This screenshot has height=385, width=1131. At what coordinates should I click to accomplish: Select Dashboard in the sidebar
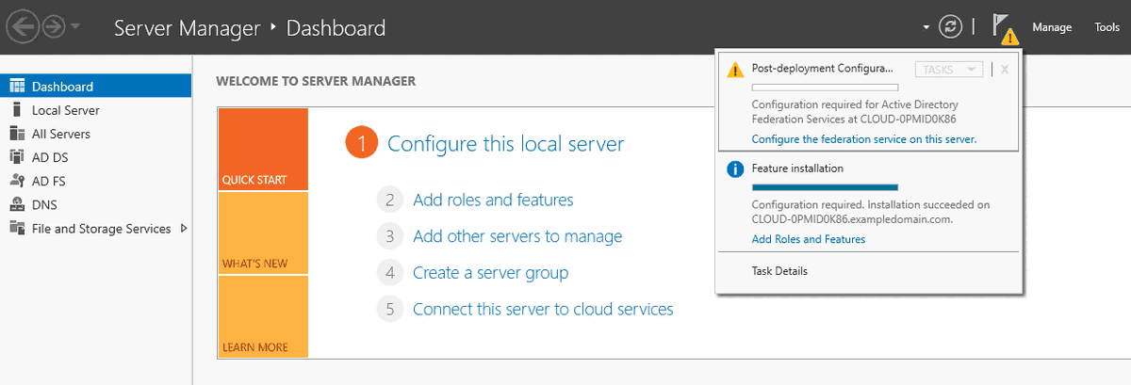95,87
